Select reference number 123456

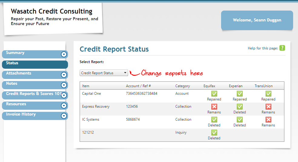click(x=132, y=106)
